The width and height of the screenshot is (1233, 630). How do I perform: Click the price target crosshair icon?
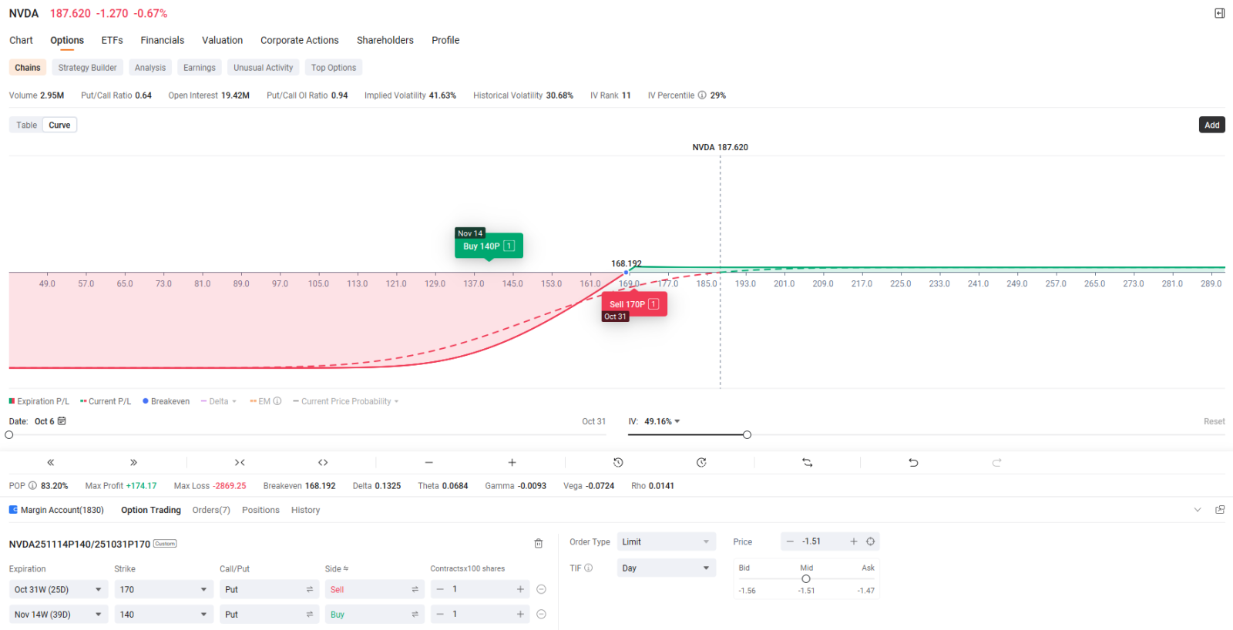871,542
